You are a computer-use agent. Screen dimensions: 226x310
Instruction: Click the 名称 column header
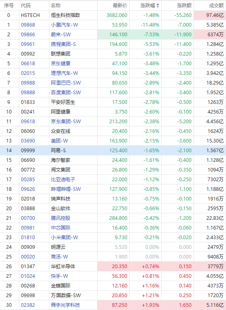tap(56, 6)
